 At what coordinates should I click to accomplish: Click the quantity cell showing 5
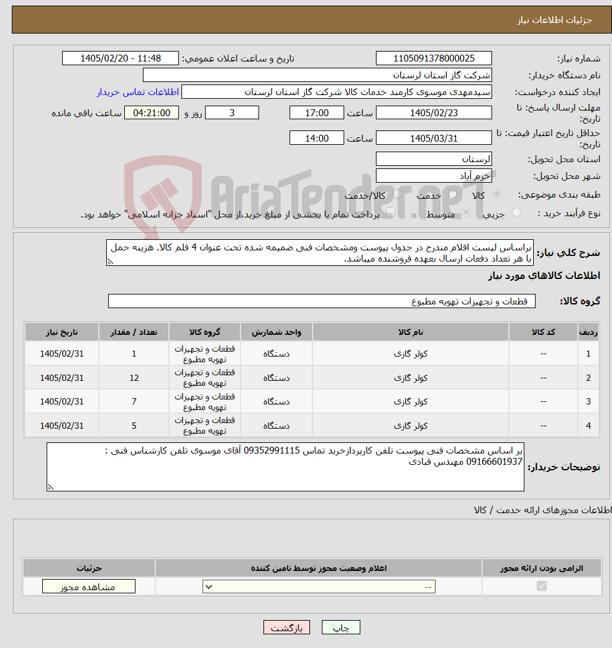coord(134,426)
